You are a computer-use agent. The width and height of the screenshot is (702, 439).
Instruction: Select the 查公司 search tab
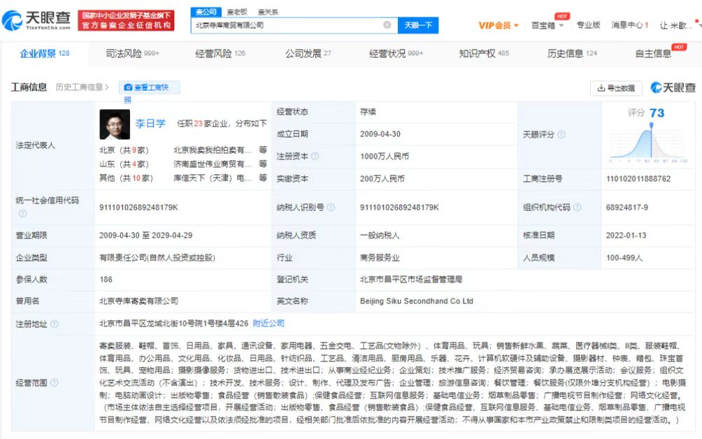tap(206, 12)
